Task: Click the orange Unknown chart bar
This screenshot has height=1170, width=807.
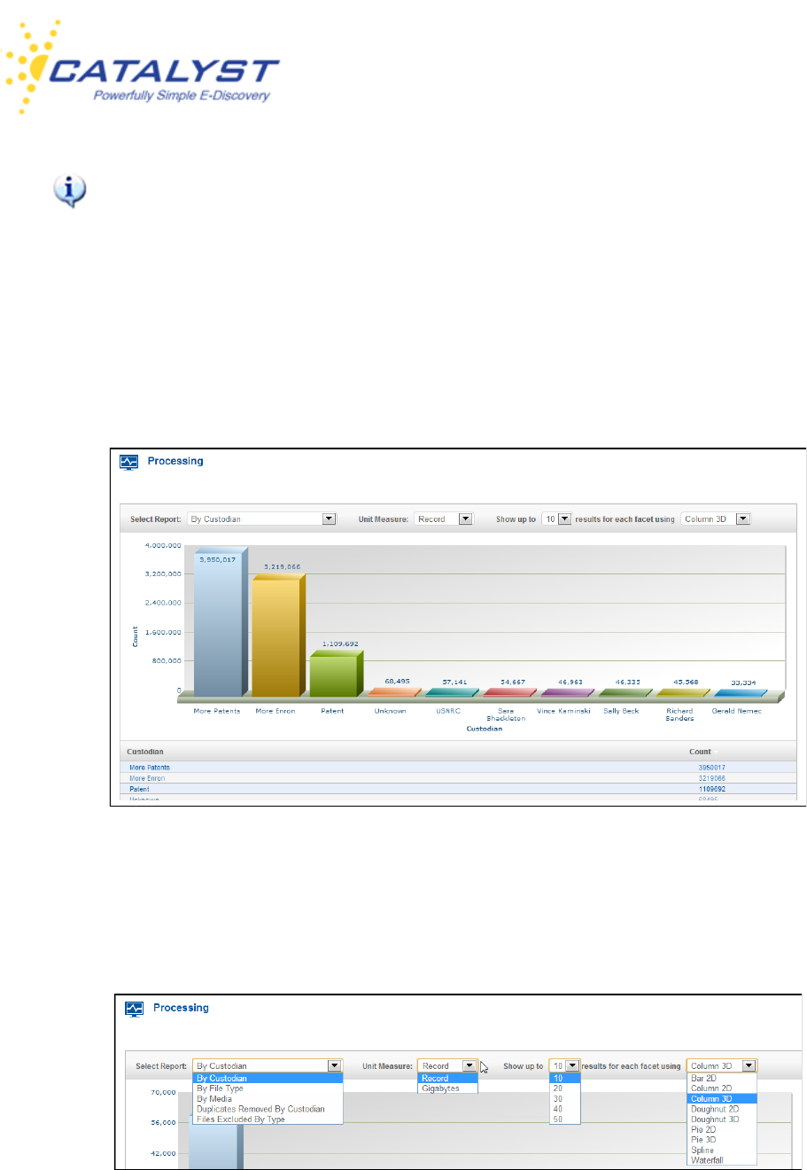Action: coord(394,692)
